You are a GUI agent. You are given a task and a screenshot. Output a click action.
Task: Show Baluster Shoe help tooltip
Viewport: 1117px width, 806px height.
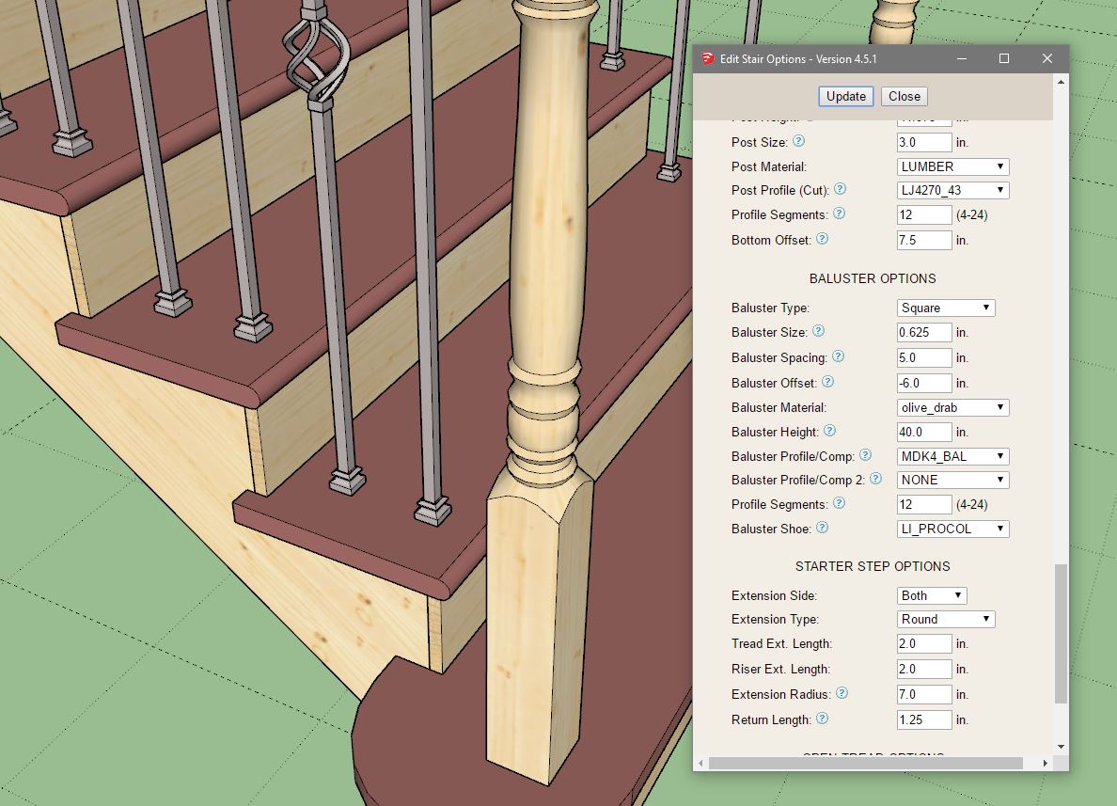[x=822, y=528]
